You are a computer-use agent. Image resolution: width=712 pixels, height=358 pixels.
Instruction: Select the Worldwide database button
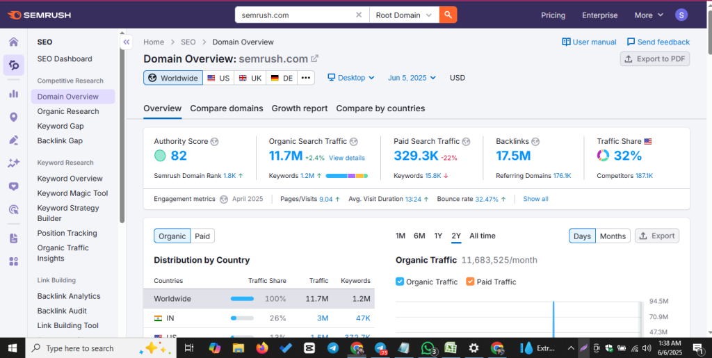click(173, 78)
